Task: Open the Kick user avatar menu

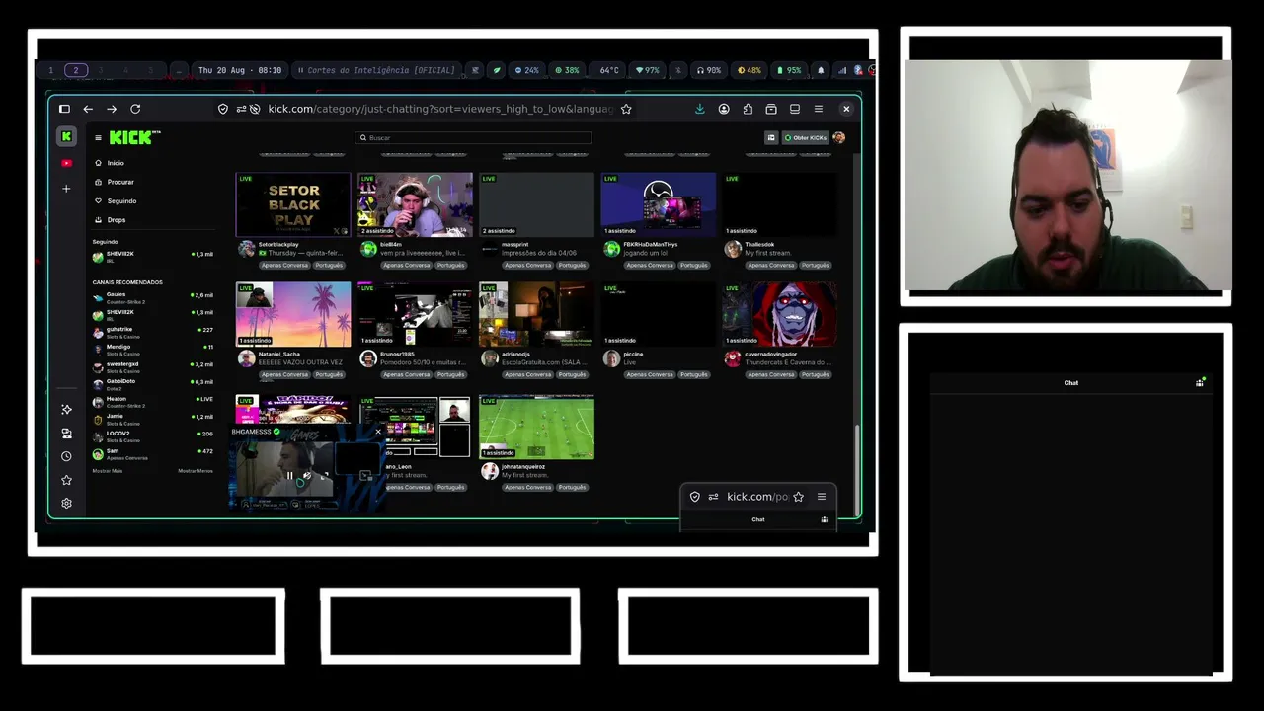Action: pos(839,138)
